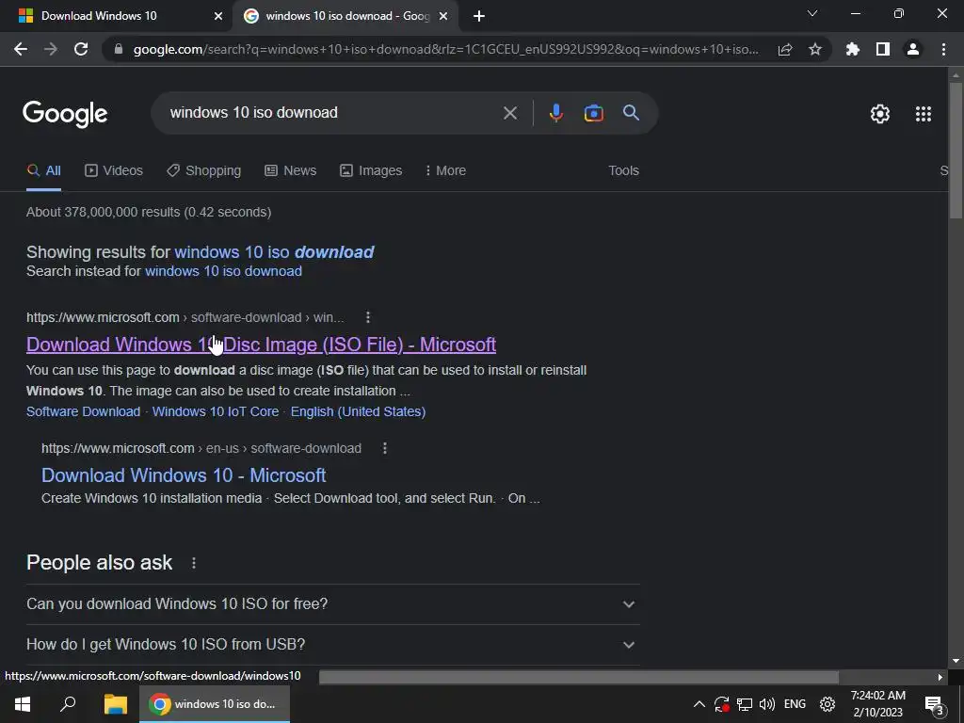Image resolution: width=964 pixels, height=723 pixels.
Task: Close the Google search results tab
Action: pos(443,16)
